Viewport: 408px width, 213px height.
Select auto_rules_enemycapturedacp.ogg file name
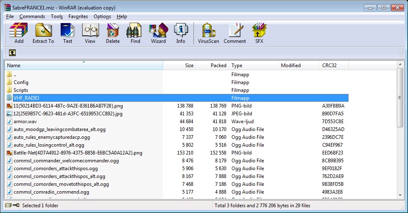52,137
